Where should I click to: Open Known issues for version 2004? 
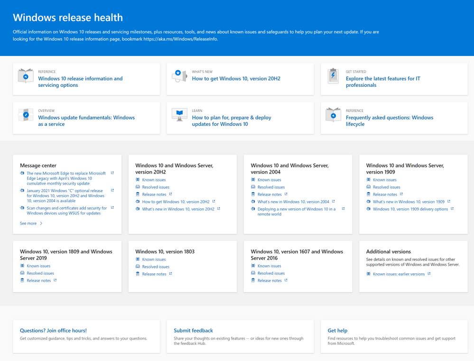point(270,180)
